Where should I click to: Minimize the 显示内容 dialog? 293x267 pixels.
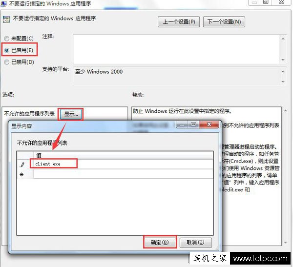tap(182, 125)
